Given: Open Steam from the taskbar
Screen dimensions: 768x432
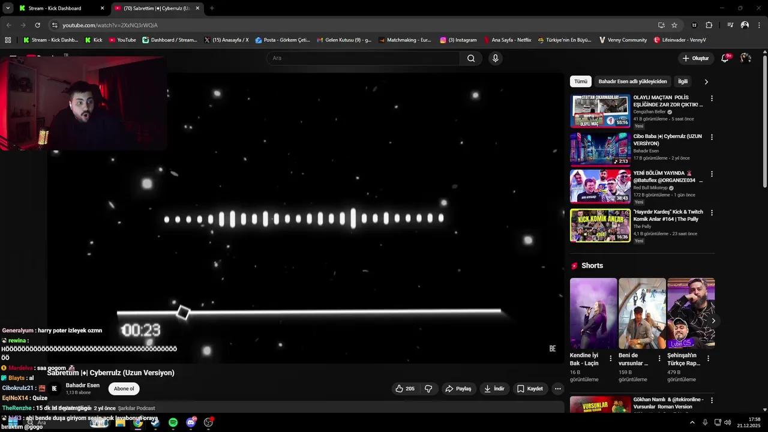Looking at the screenshot, I should click(155, 422).
